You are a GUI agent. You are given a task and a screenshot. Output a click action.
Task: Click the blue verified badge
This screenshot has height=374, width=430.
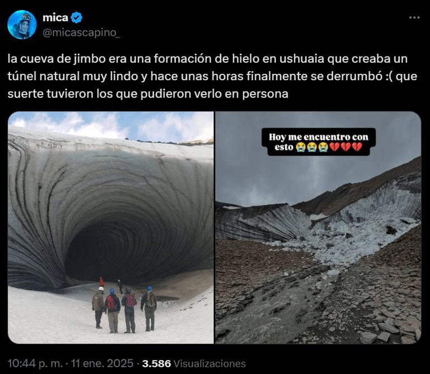[77, 18]
